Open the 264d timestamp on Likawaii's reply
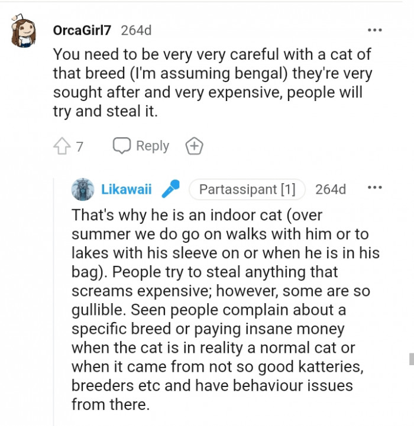414x426 pixels. click(x=331, y=189)
